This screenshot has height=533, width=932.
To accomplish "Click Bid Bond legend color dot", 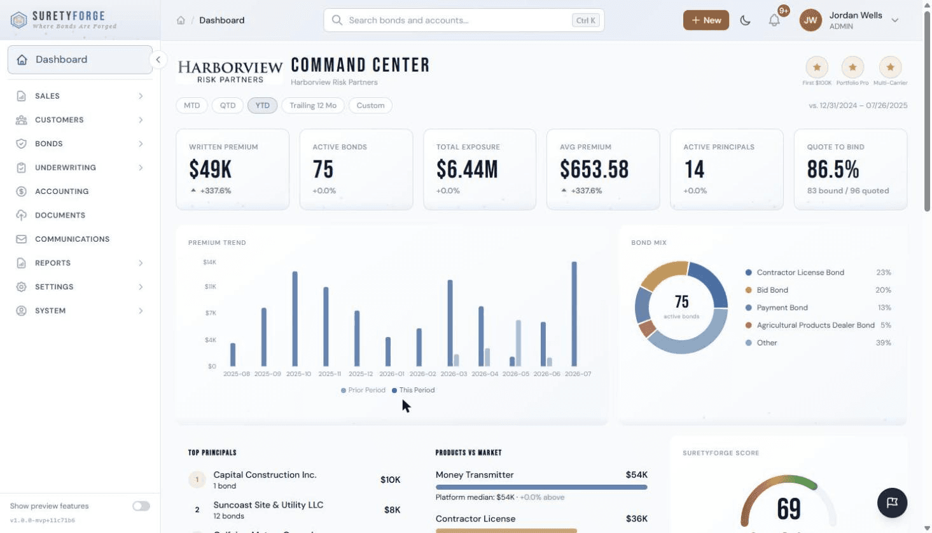I will 748,290.
